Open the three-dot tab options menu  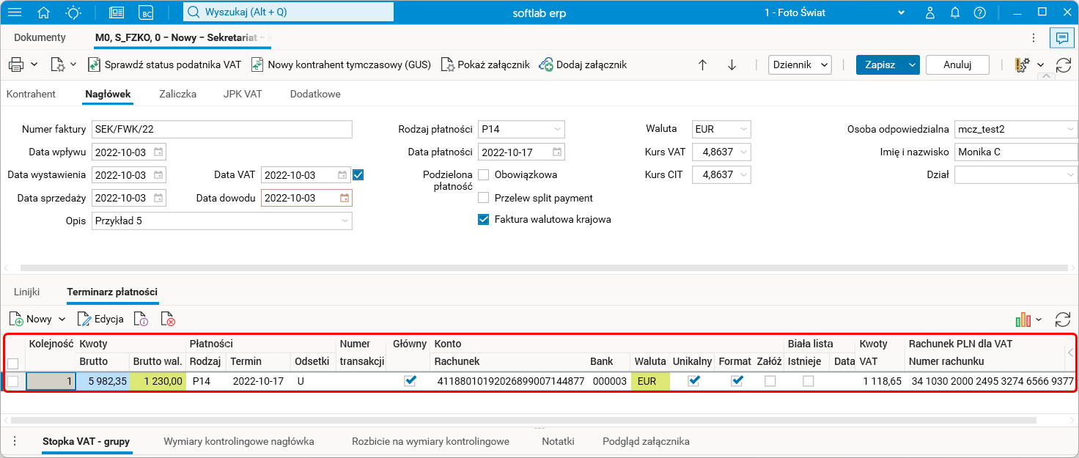(x=1034, y=37)
